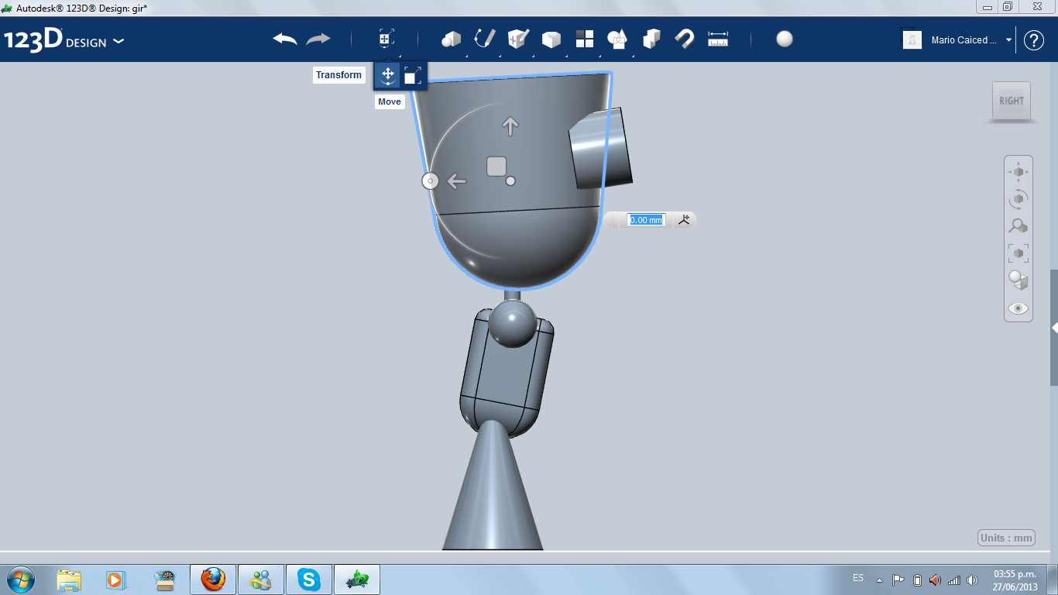Viewport: 1058px width, 595px height.
Task: Open the Help question mark
Action: tap(1034, 40)
